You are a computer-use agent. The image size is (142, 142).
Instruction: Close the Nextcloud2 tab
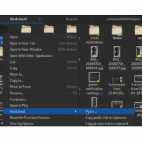(x=40, y=19)
